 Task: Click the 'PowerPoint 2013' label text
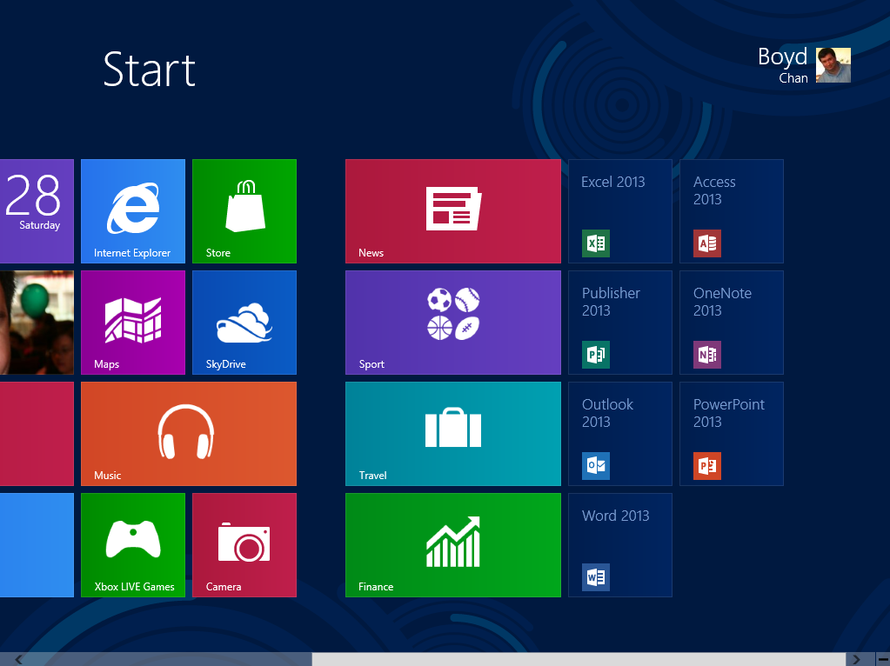729,413
